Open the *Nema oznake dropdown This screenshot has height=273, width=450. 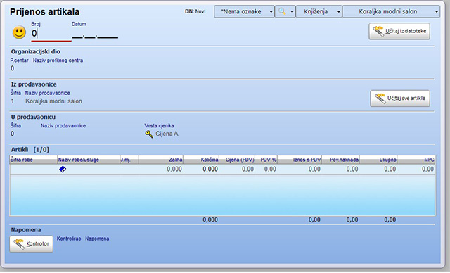tap(244, 11)
